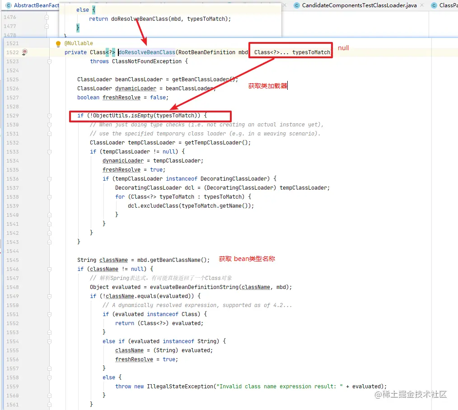Screen dimensions: 458x410
Task: Click the fold end marker at line 1531
Action: tap(49, 134)
